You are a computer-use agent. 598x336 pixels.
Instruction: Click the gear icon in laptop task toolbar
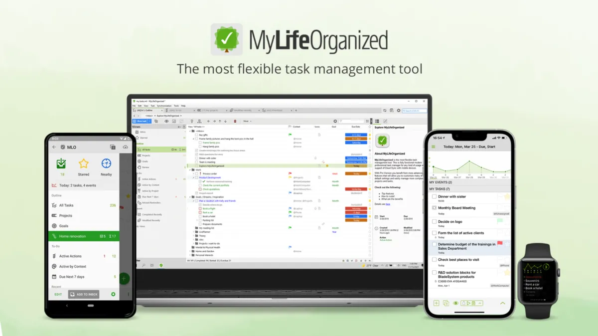click(335, 121)
